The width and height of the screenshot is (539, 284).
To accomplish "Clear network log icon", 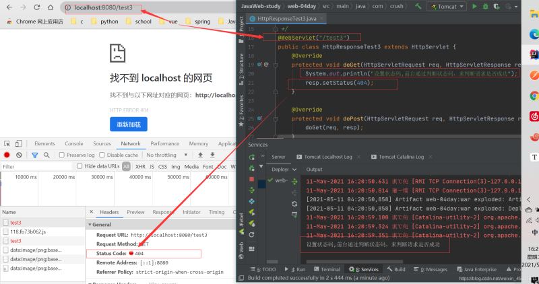I will 19,155.
